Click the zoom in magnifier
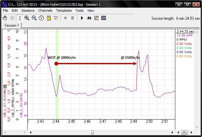Image resolution: width=202 pixels, height=137 pixels. point(27,18)
